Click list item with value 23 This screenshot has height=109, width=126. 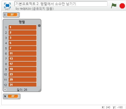[23, 74]
